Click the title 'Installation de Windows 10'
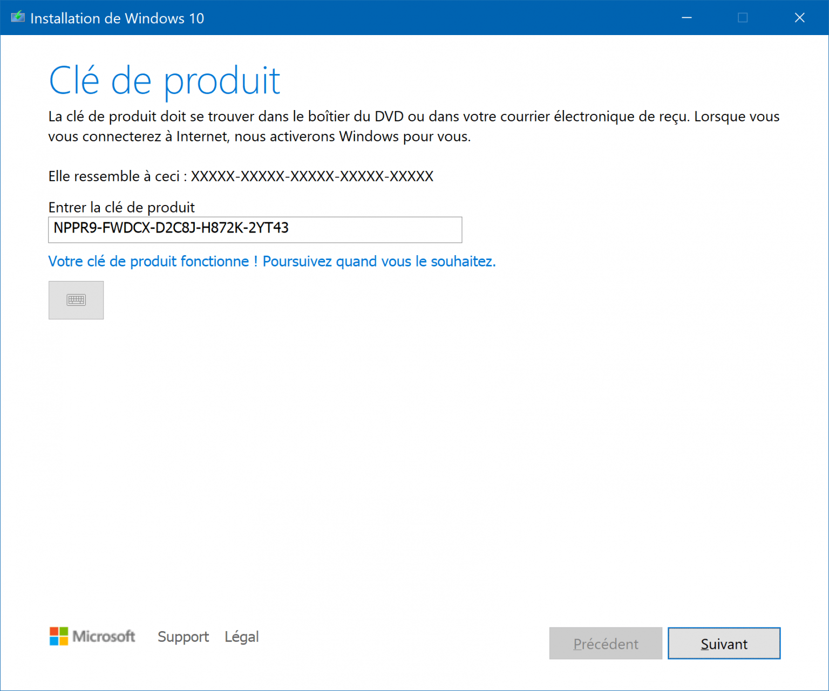Image resolution: width=829 pixels, height=691 pixels. [118, 18]
